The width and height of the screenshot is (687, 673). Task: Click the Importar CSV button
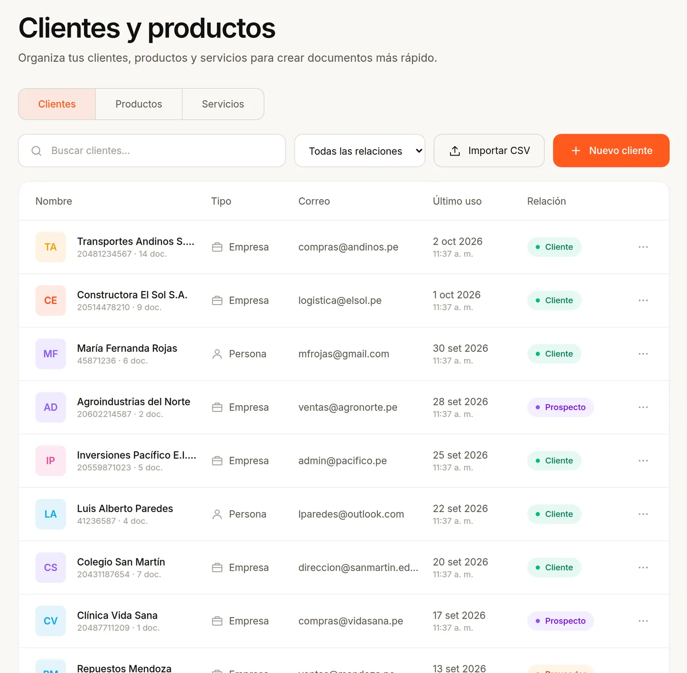489,151
